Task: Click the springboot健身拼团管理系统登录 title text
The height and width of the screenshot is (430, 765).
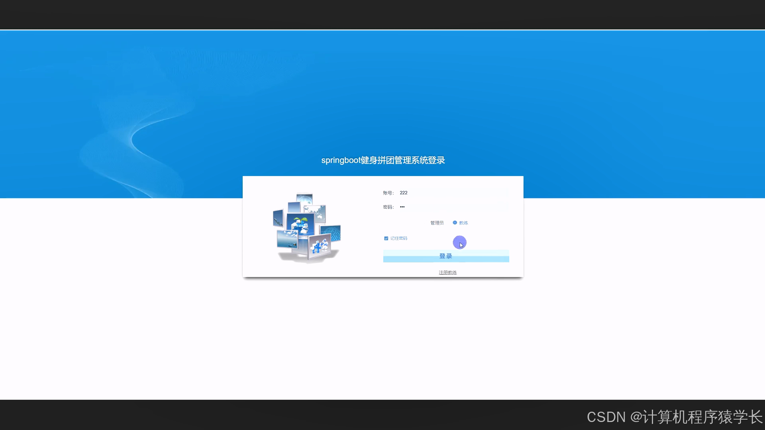Action: (384, 160)
